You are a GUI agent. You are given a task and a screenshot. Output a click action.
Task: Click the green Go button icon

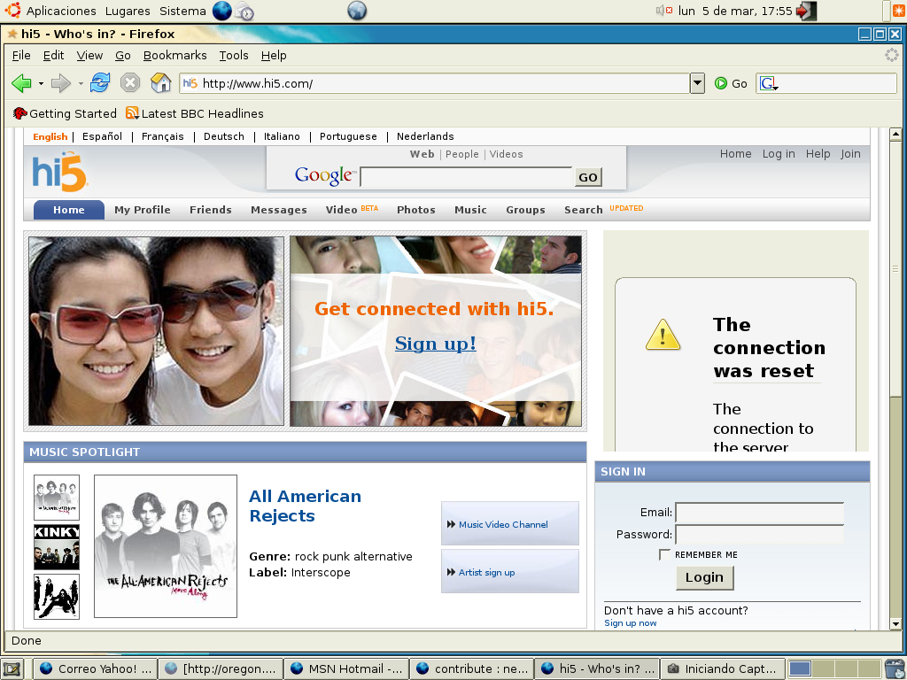click(x=721, y=83)
